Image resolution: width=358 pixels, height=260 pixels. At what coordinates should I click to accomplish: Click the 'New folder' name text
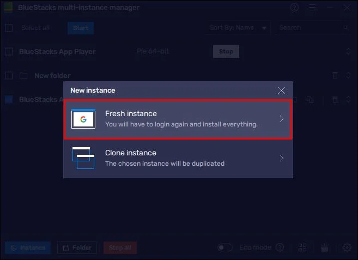[52, 76]
